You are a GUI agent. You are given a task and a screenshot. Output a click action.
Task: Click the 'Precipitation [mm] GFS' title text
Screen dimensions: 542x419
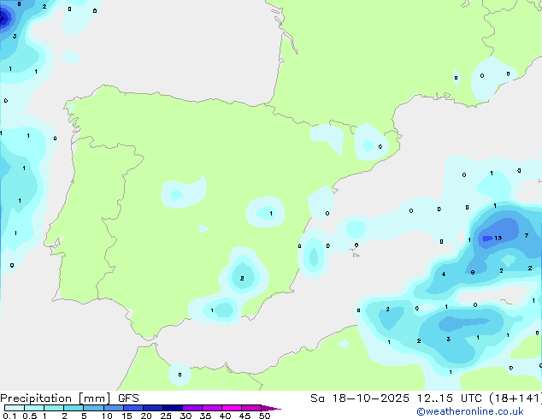(69, 398)
